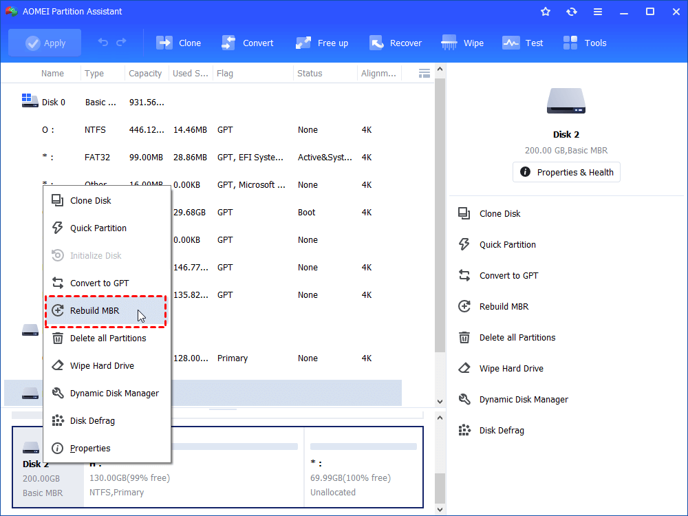The image size is (688, 516).
Task: Select the 130.00GB NTFS Primary partition block
Action: (x=193, y=467)
